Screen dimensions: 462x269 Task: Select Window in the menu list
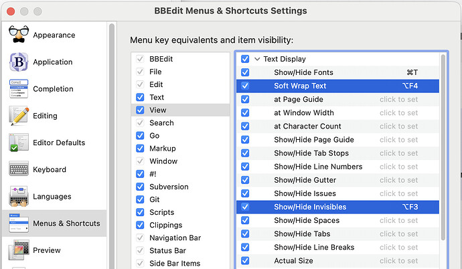(x=180, y=161)
